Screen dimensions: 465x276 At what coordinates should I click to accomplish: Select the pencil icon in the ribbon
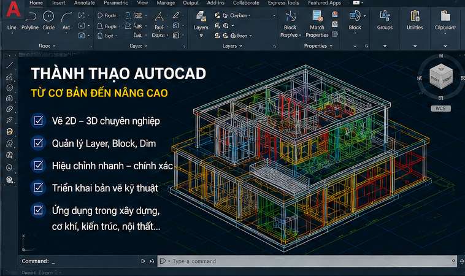176,15
